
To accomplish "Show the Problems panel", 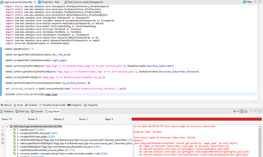I will [x=7, y=111].
